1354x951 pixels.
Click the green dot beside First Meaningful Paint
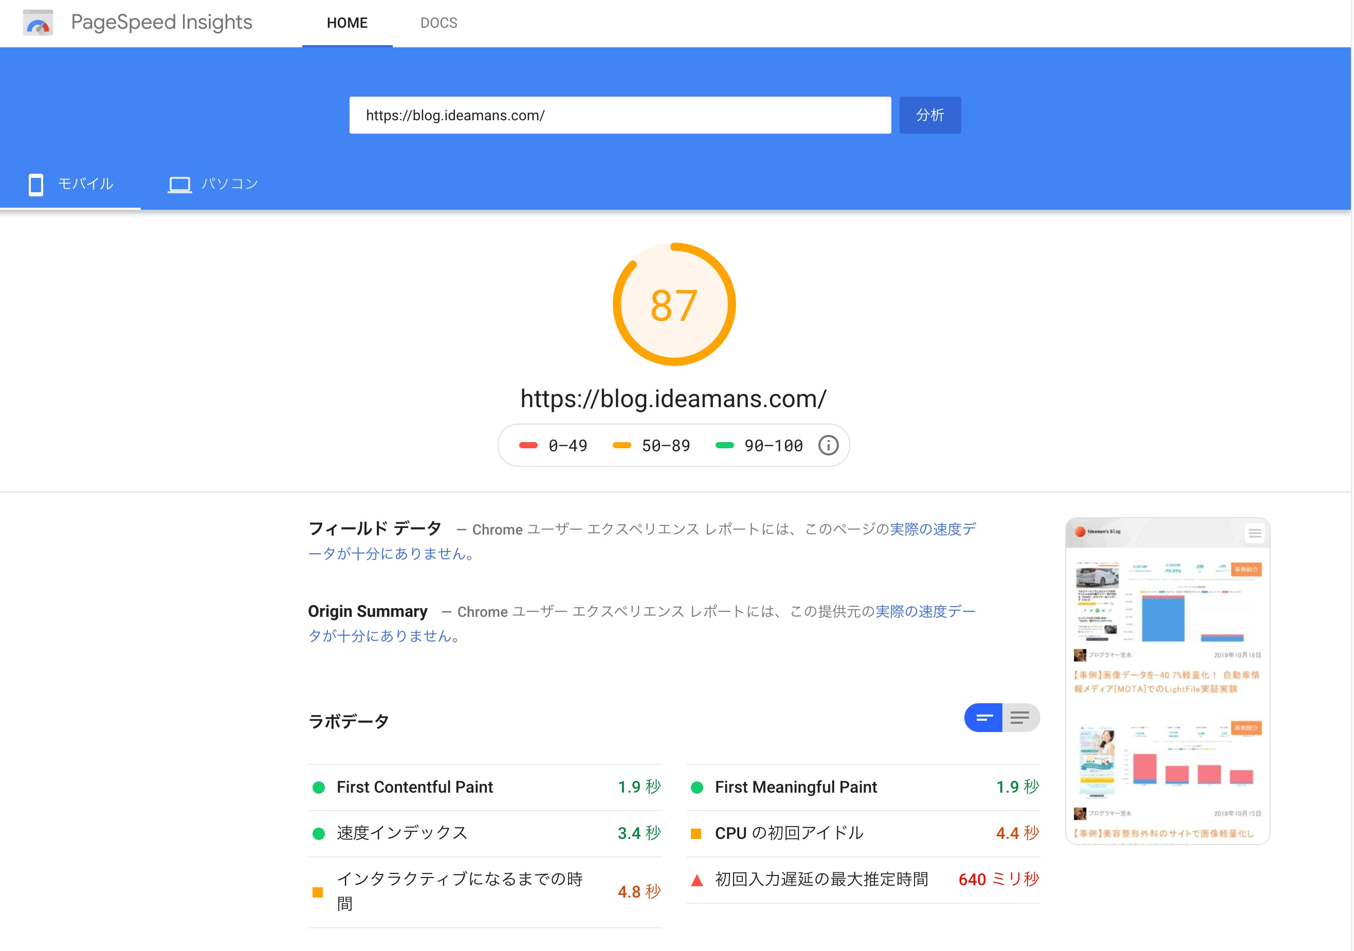tap(697, 788)
